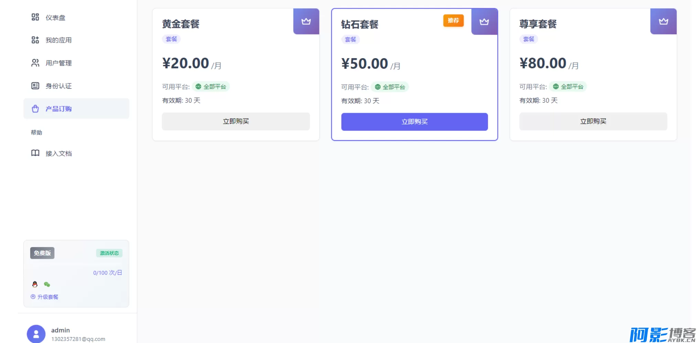Click the 全部平台 tag on 黄金套餐
697x343 pixels.
click(x=211, y=87)
